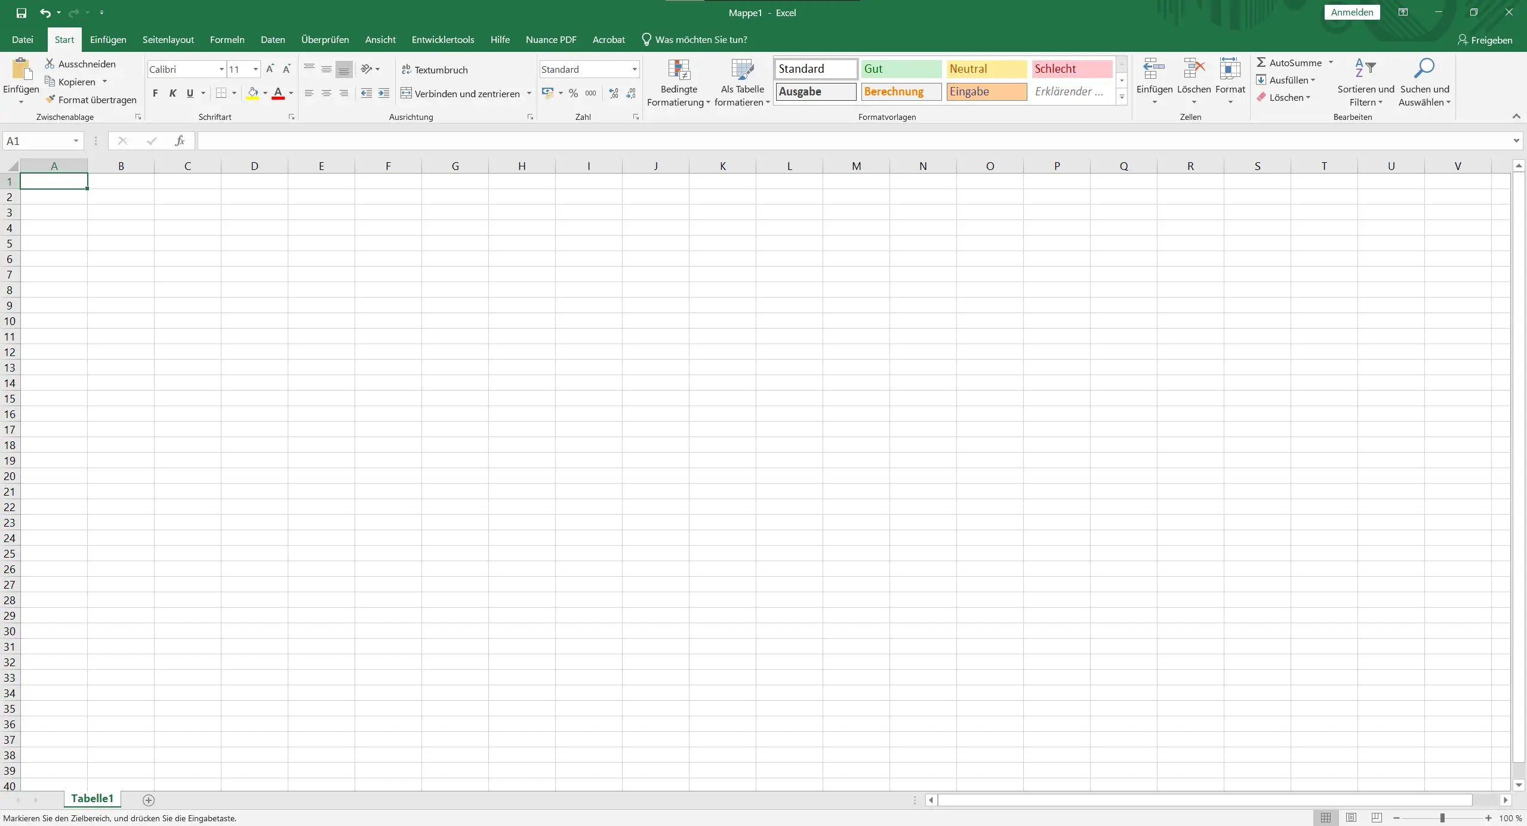The image size is (1527, 826).
Task: Click the Als Tabelle formatieren icon
Action: click(742, 70)
